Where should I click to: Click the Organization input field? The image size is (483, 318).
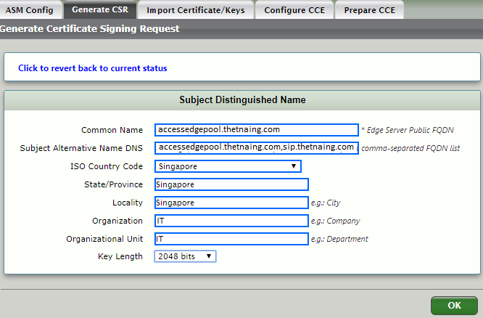pos(231,221)
